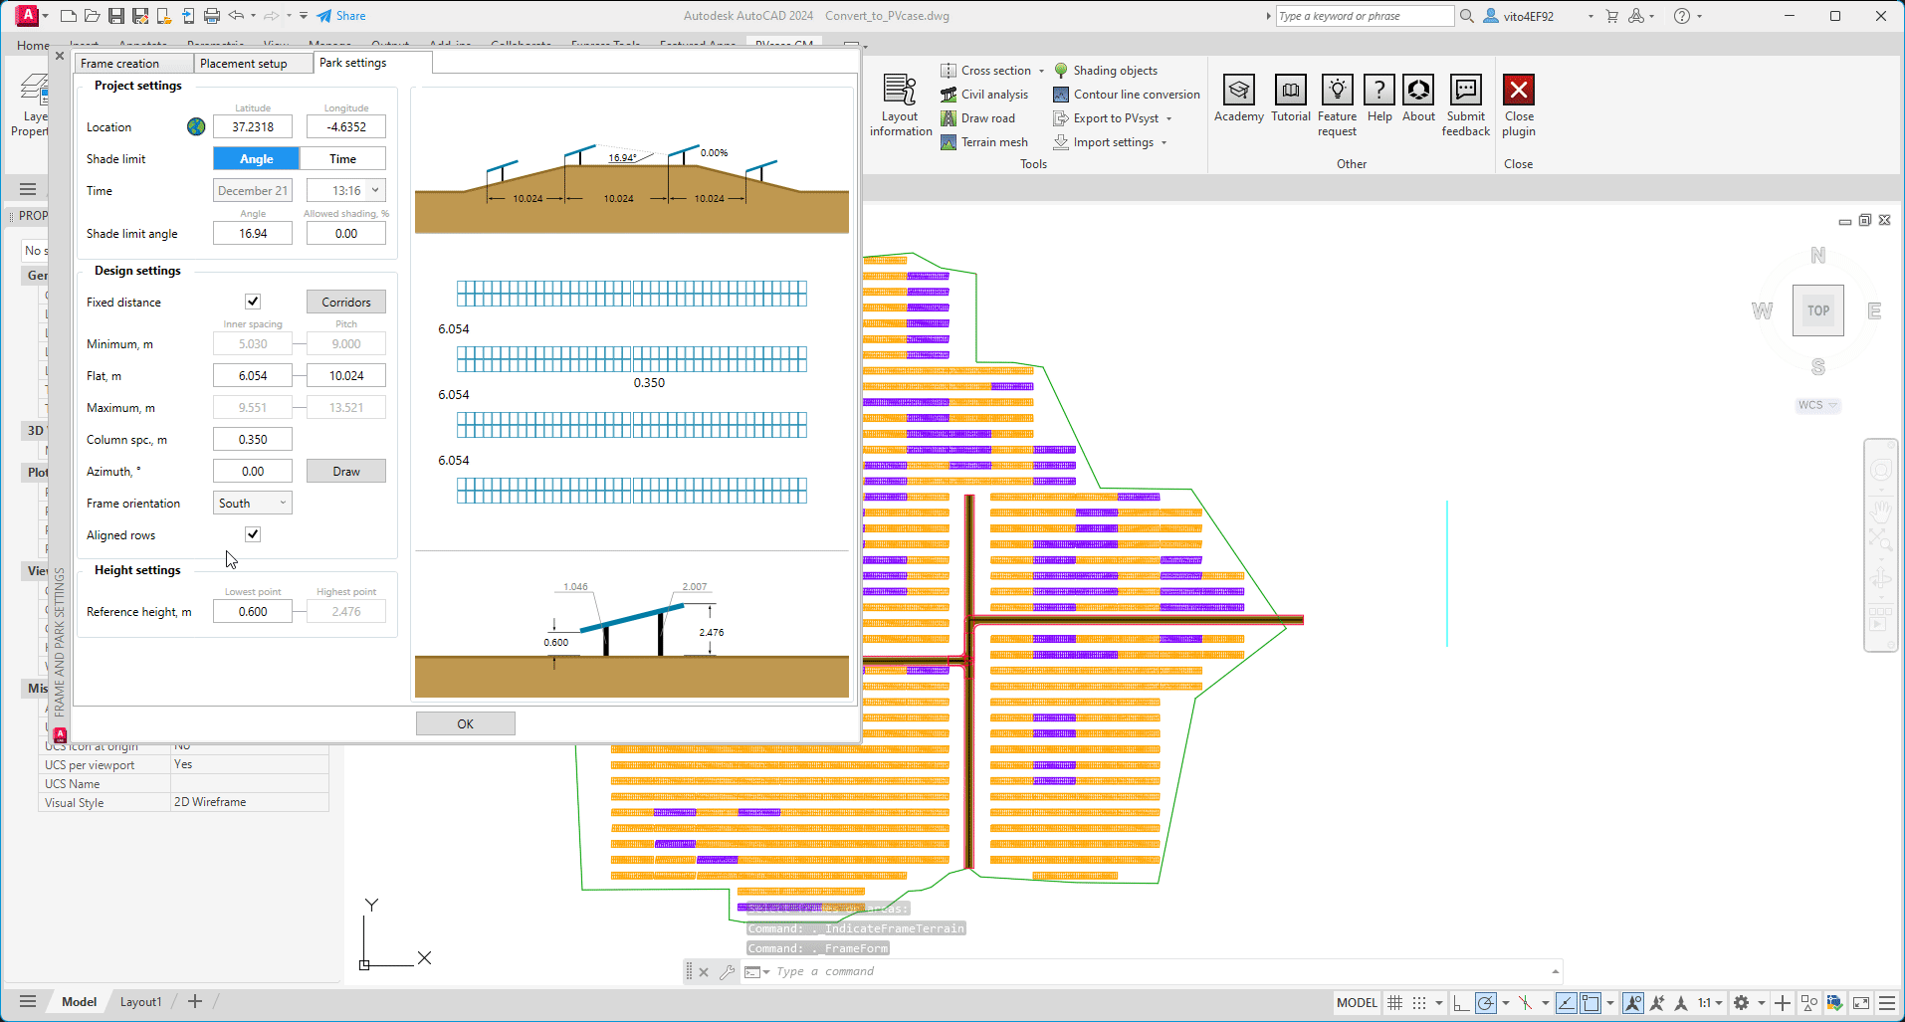Click Import settings button
Image resolution: width=1905 pixels, height=1022 pixels.
1104,142
